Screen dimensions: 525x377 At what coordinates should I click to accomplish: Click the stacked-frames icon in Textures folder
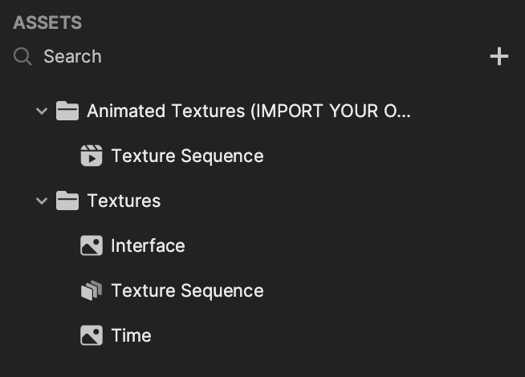click(x=92, y=290)
